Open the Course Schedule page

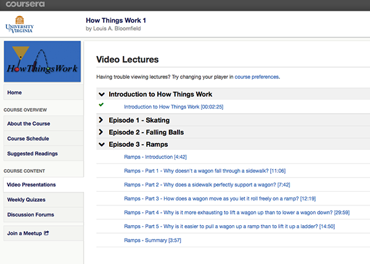[28, 139]
